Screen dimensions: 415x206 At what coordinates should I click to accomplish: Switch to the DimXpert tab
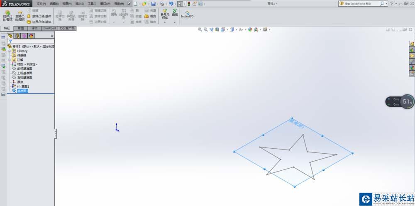pos(49,28)
